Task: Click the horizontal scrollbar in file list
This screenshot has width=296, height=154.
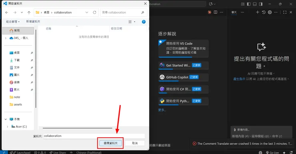Action: point(77,128)
